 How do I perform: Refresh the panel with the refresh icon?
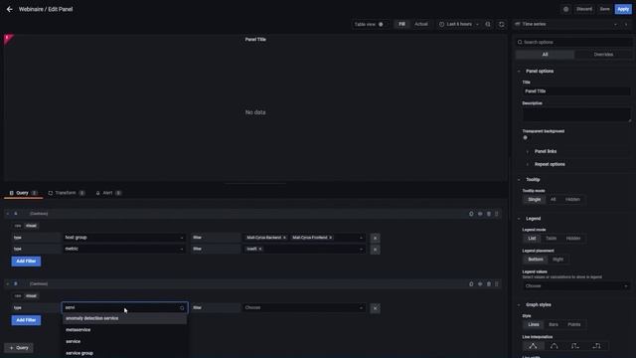coord(502,24)
